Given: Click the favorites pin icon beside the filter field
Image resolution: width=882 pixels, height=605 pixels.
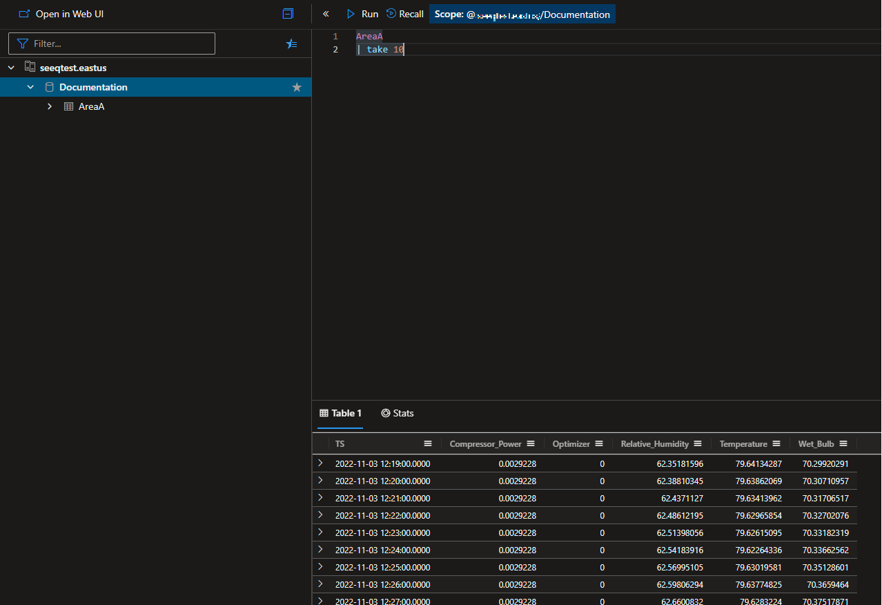Looking at the screenshot, I should [291, 44].
